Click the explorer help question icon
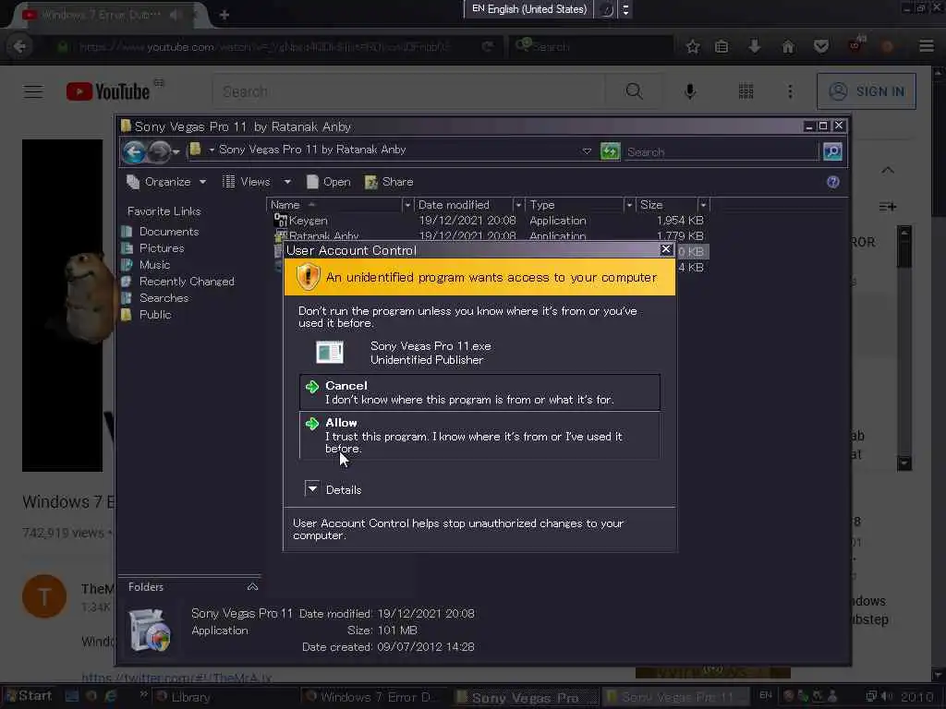The image size is (946, 709). [833, 182]
